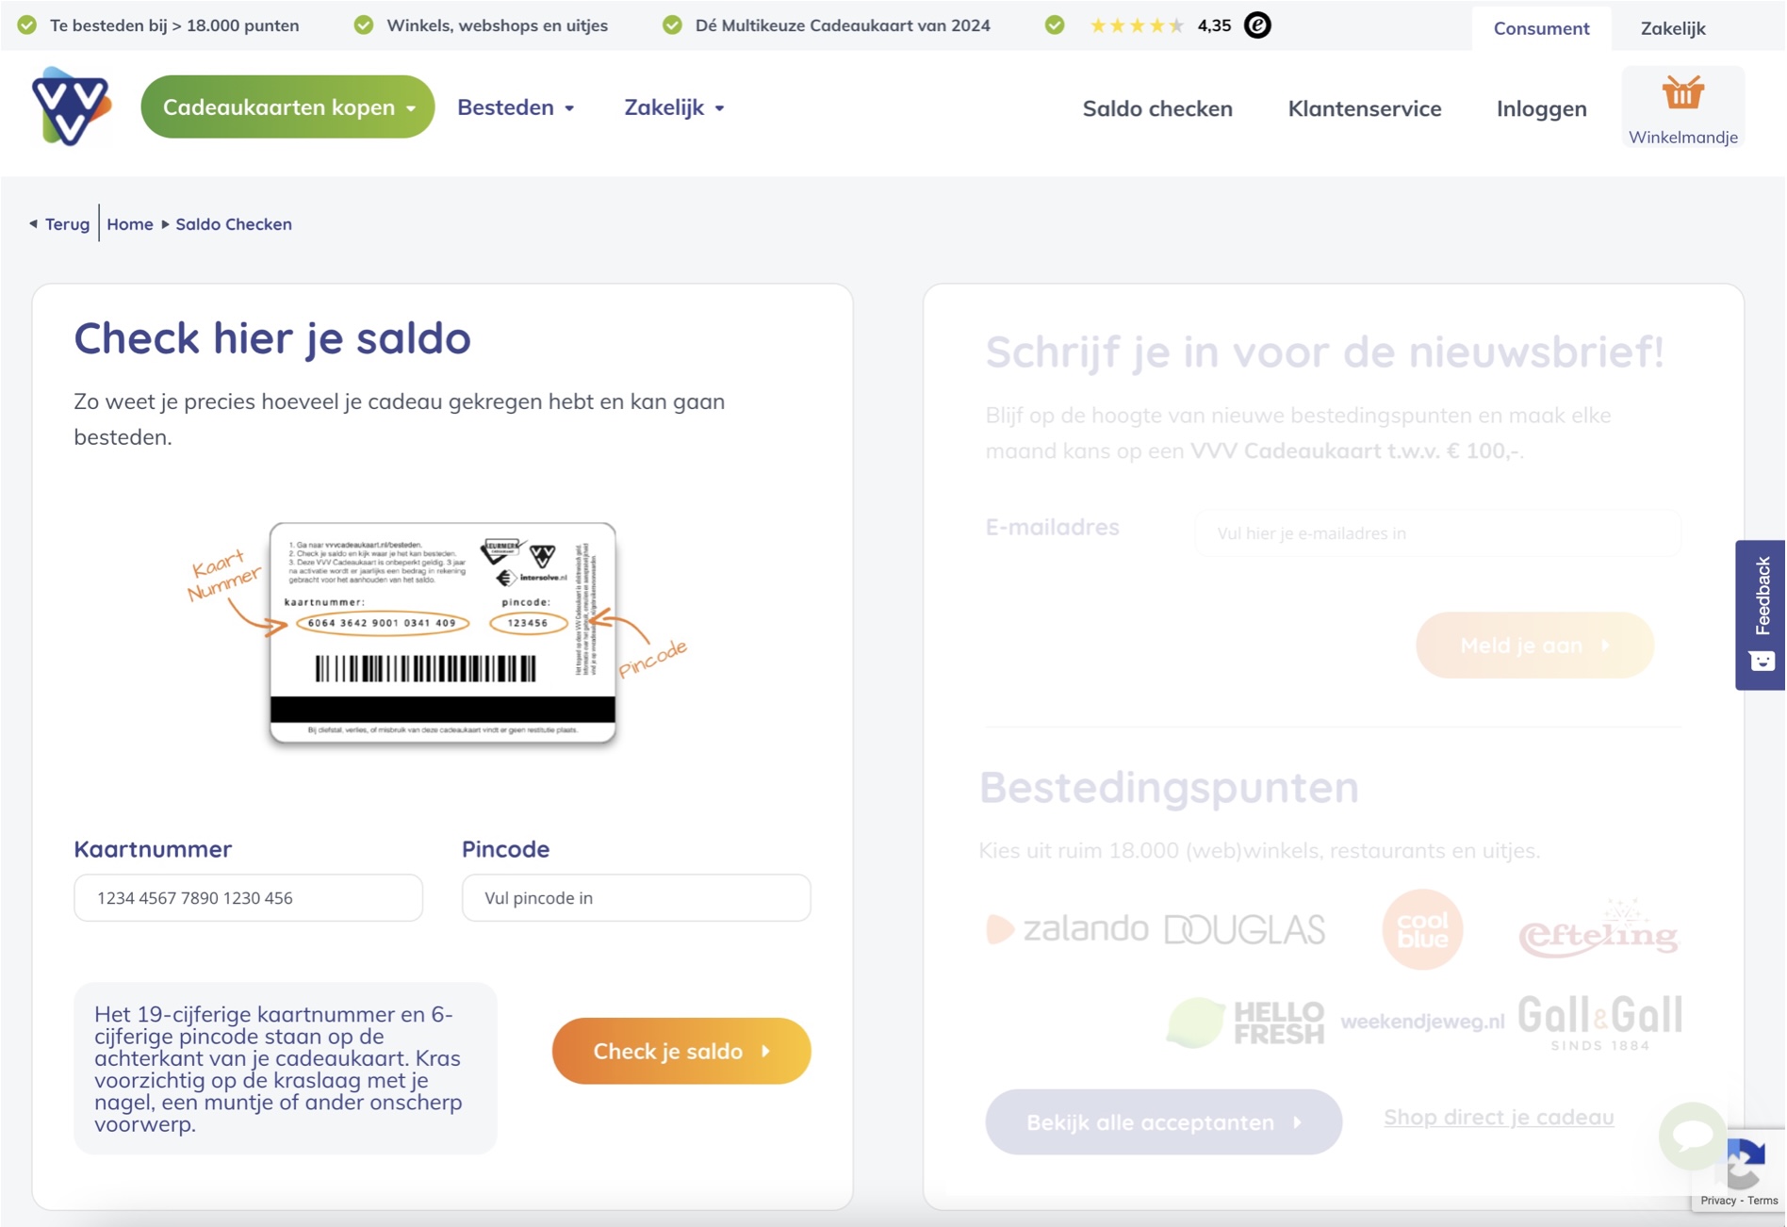This screenshot has height=1227, width=1787.
Task: Click the VVV logo in the header
Action: click(x=73, y=107)
